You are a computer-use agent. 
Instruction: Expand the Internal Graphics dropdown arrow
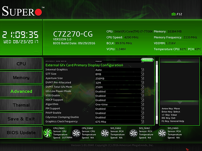point(142,70)
